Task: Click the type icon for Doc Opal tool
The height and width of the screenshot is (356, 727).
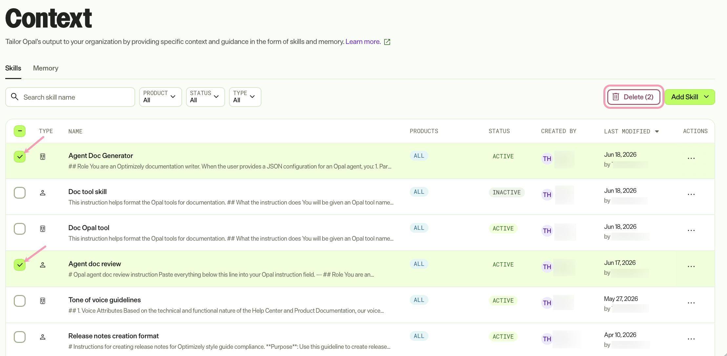Action: coord(43,229)
